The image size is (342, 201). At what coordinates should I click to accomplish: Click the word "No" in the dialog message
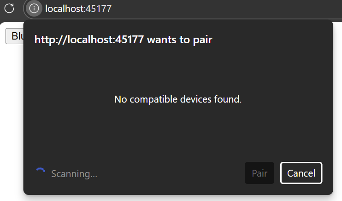119,99
